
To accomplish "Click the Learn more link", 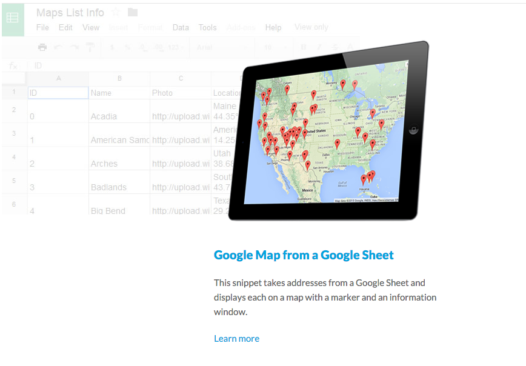I will tap(236, 338).
